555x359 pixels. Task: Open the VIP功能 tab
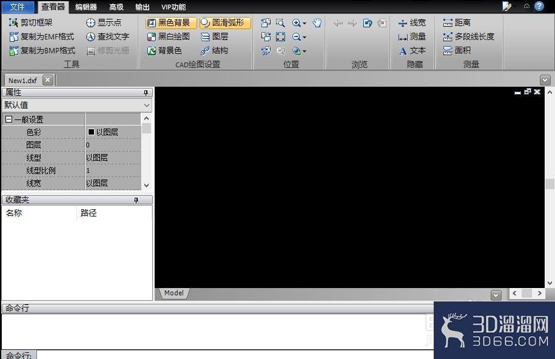(x=173, y=7)
